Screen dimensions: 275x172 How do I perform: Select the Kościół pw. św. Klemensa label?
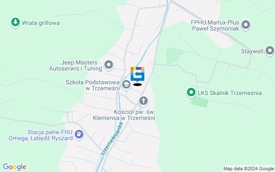(124, 115)
